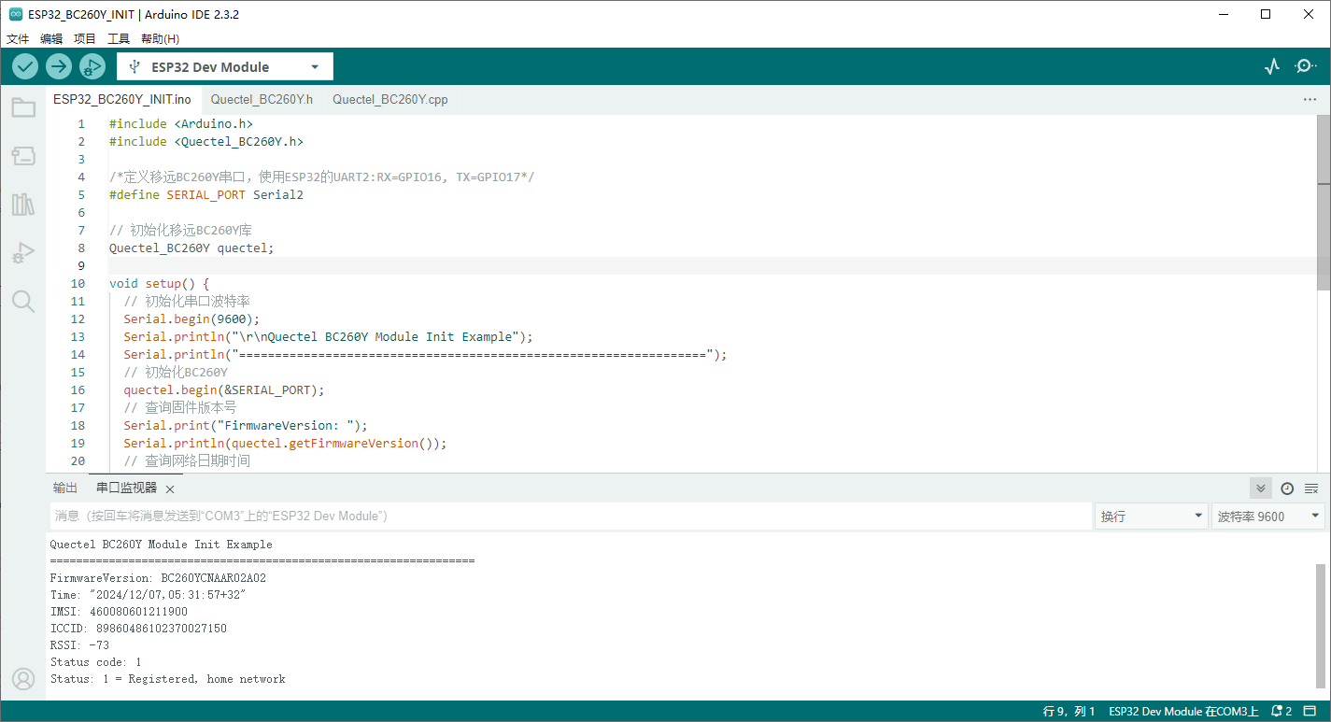This screenshot has width=1331, height=722.
Task: Click the user account profile icon
Action: point(23,679)
